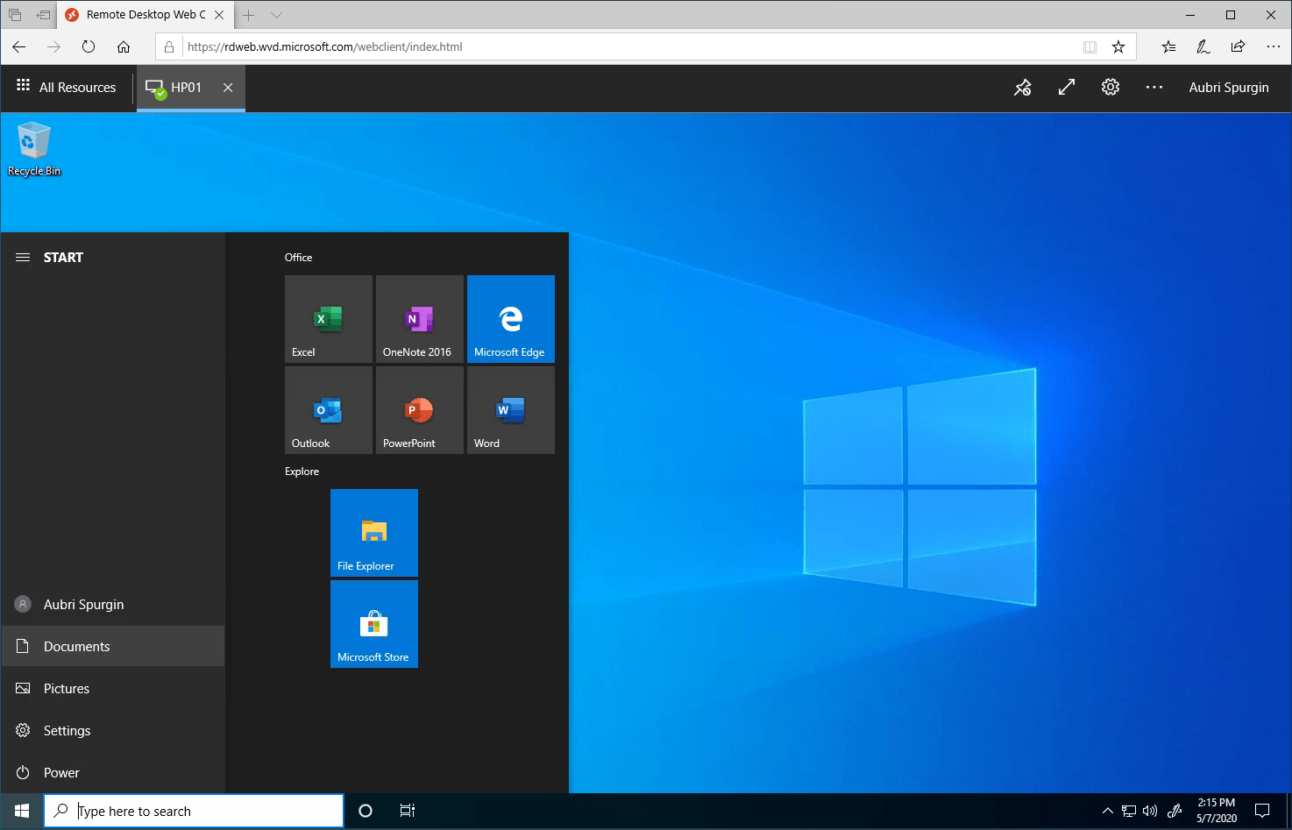
Task: Toggle reading view in the address bar
Action: tap(1090, 47)
